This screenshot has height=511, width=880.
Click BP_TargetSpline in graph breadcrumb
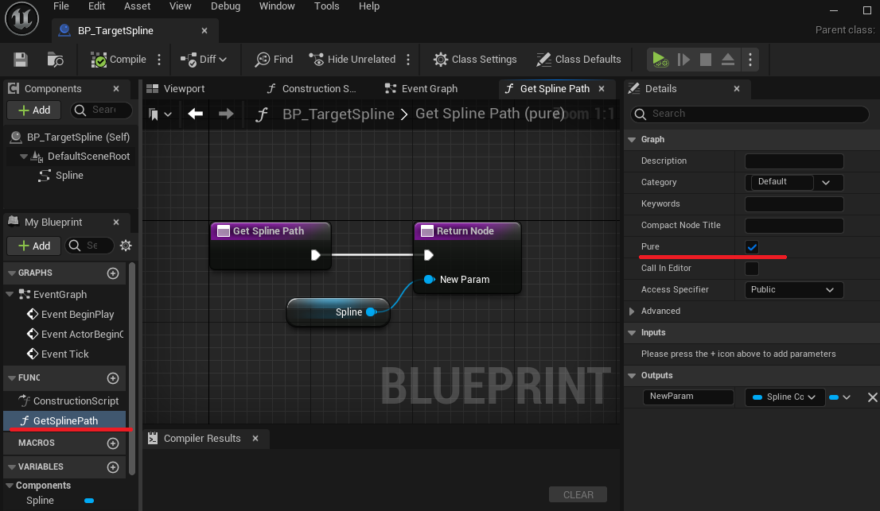[x=338, y=114]
